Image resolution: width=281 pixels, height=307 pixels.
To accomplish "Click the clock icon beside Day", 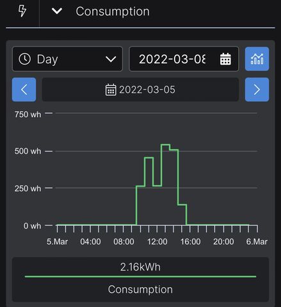I will (x=25, y=59).
